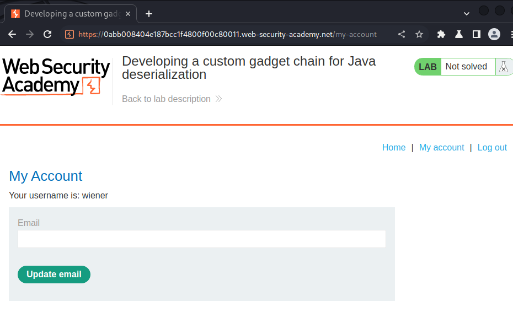Share this page using the share icon
Viewport: 513px width, 312px height.
tap(402, 34)
